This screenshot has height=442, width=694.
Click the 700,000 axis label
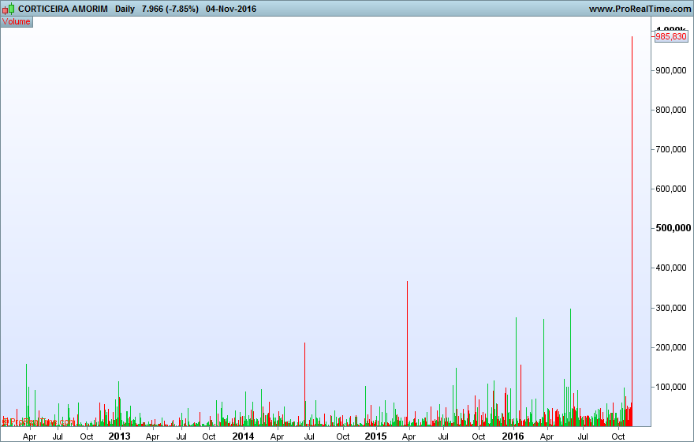671,149
